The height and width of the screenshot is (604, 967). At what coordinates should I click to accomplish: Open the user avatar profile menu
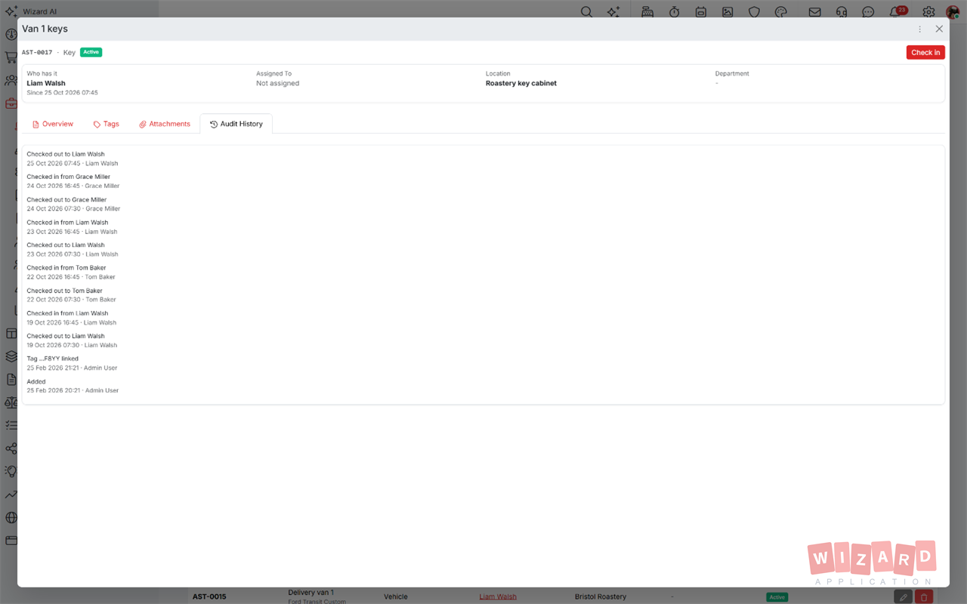pos(953,12)
